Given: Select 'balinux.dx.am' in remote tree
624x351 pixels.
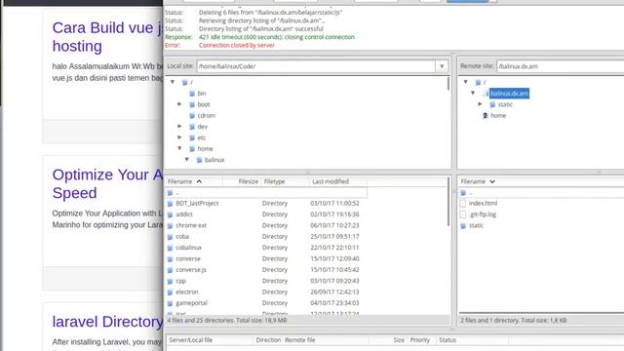Looking at the screenshot, I should pyautogui.click(x=509, y=94).
